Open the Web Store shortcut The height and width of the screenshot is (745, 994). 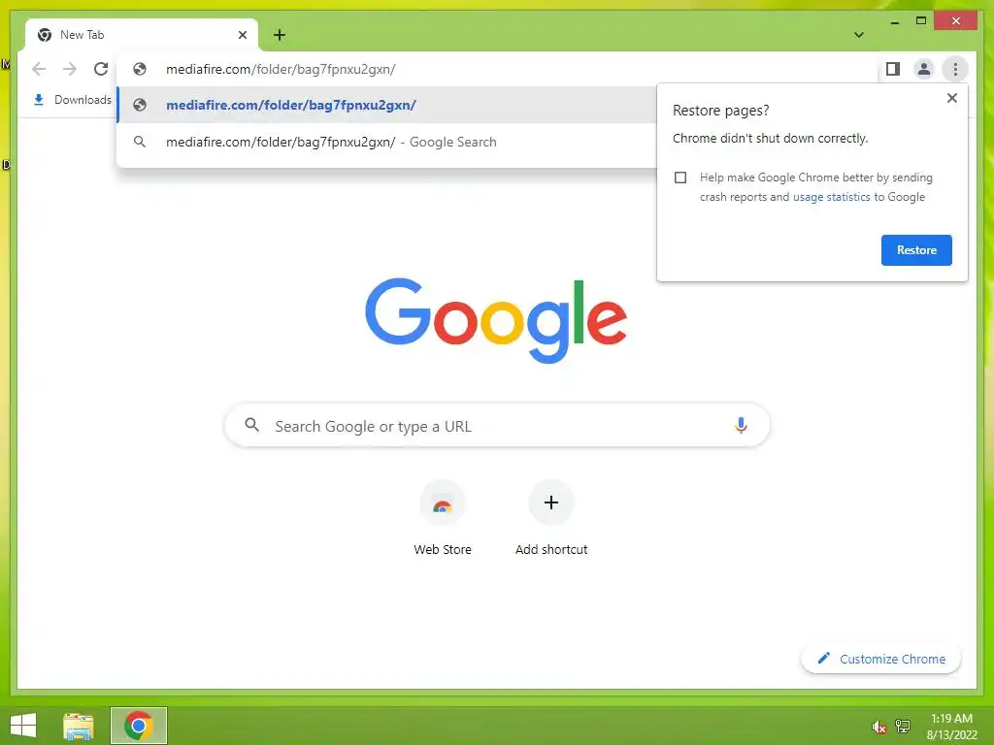[x=443, y=519]
